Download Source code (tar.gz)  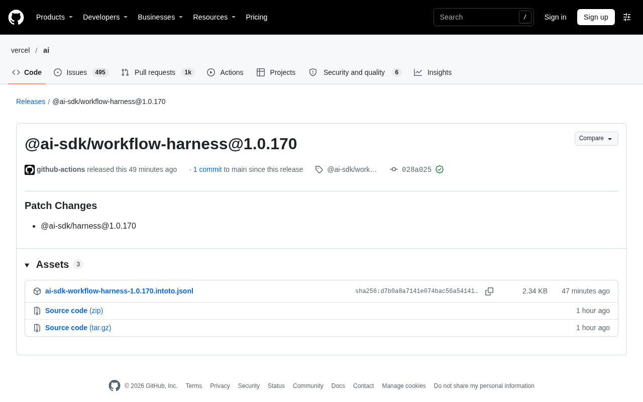point(78,328)
